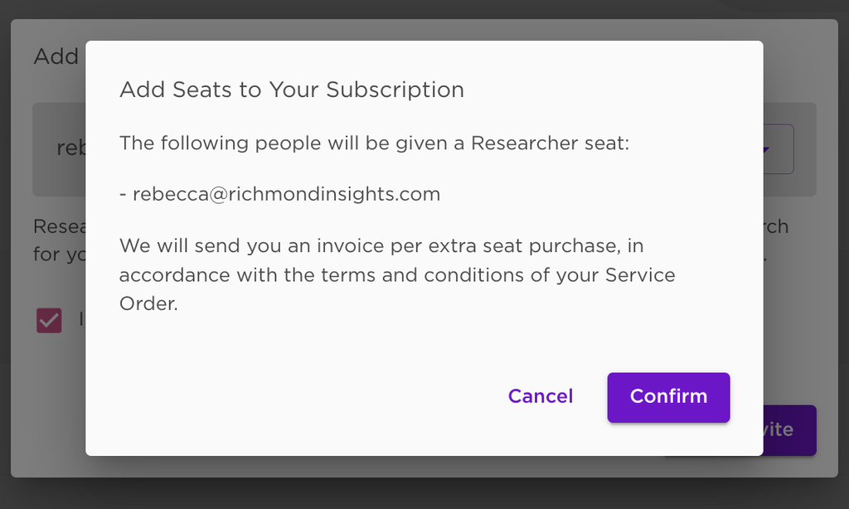
Task: Dismiss the dialog via the dimmed backdrop below the card
Action: (424, 466)
